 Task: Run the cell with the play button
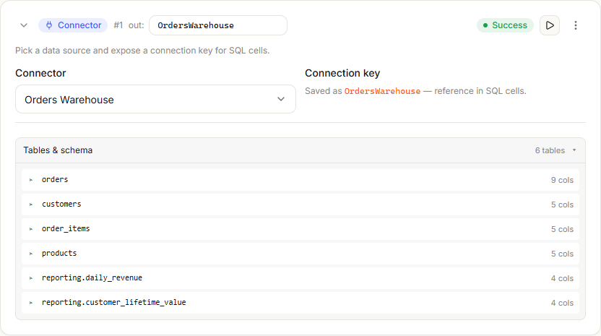(550, 25)
